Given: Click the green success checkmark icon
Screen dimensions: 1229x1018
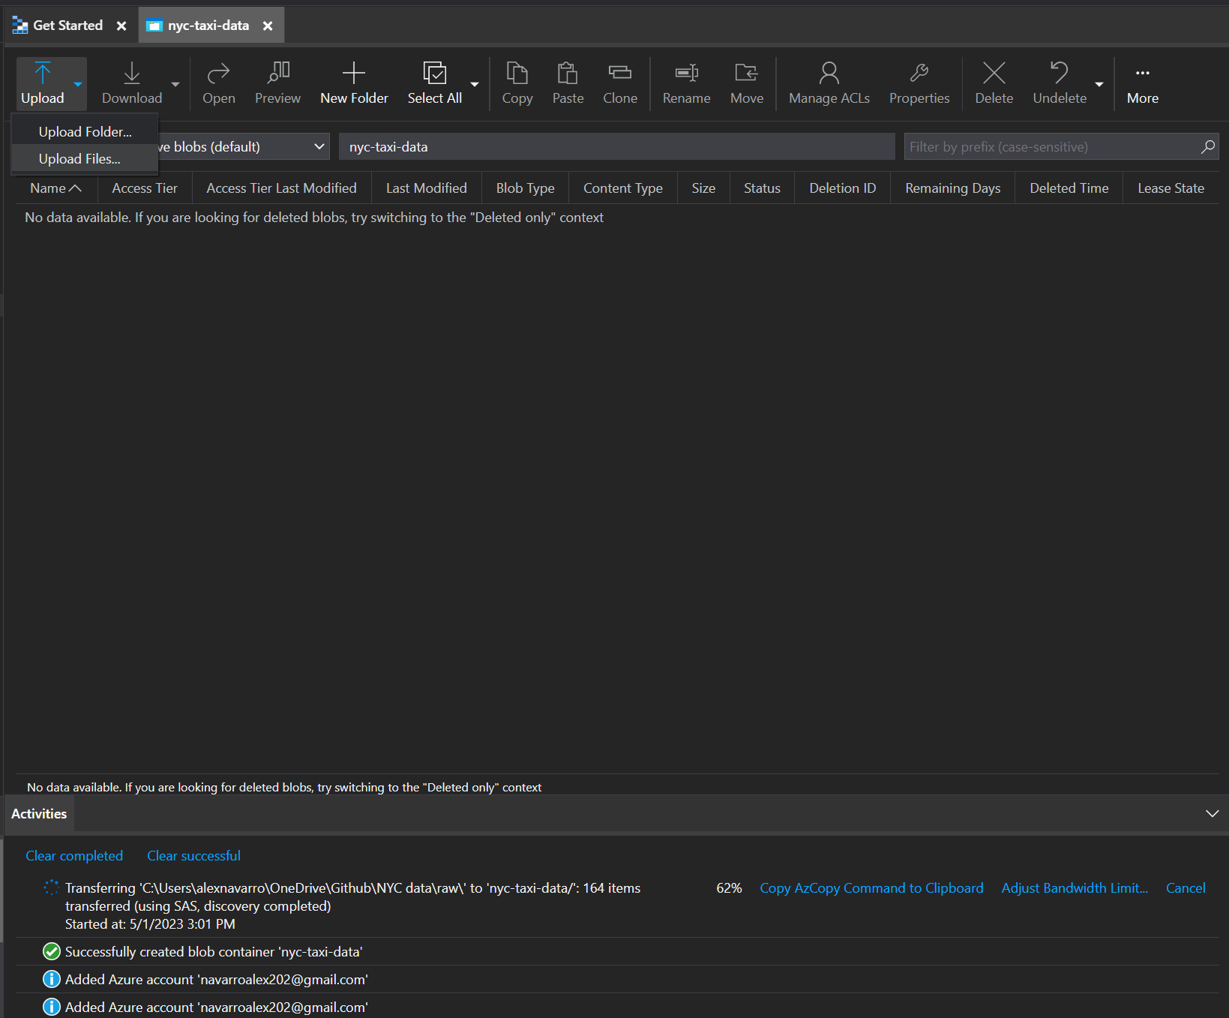Looking at the screenshot, I should pos(51,952).
